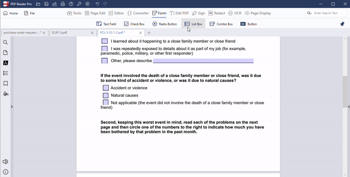Check 'I learned about it happening' box

[105, 41]
